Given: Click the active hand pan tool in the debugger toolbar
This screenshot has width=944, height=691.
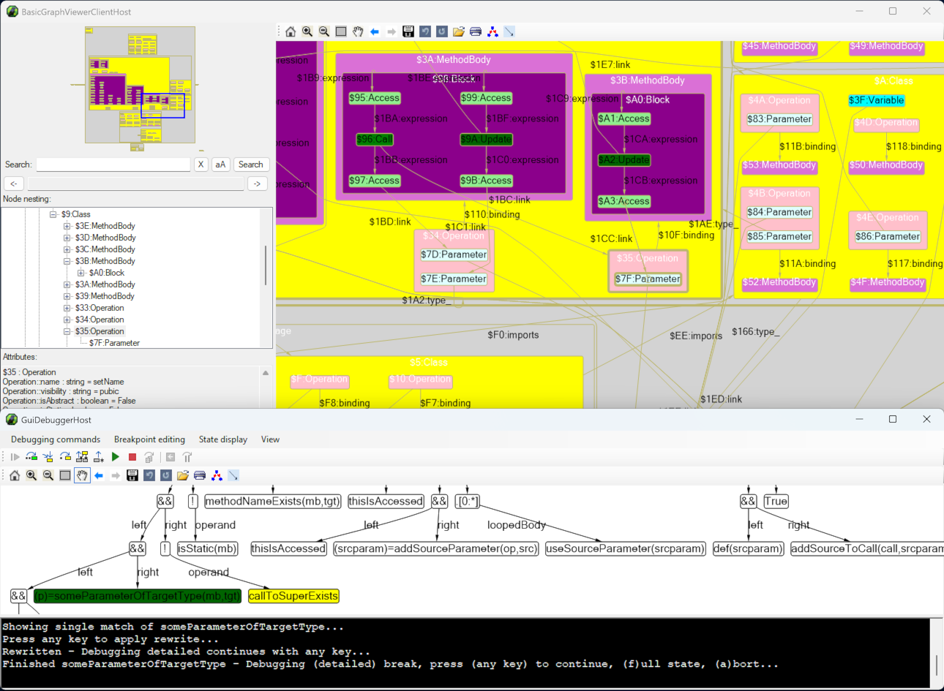Looking at the screenshot, I should coord(82,475).
